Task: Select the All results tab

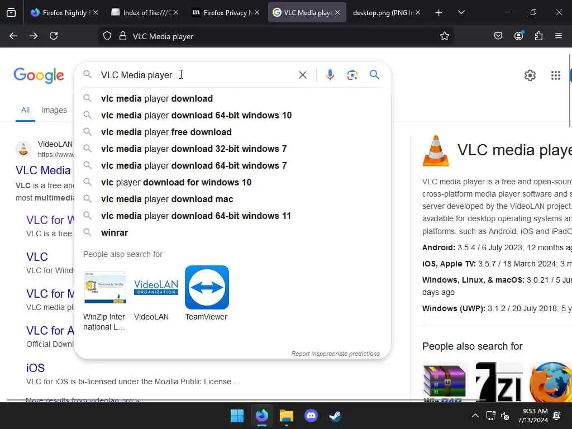Action: [x=25, y=110]
